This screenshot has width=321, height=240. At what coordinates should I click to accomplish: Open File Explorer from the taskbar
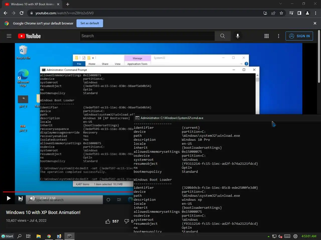[x=39, y=236]
